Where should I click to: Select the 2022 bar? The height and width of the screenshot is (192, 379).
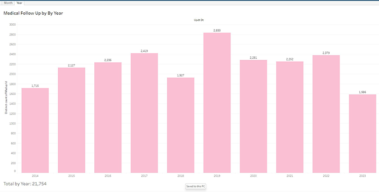pyautogui.click(x=326, y=114)
